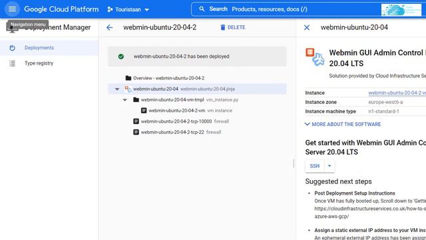This screenshot has width=426, height=240.
Task: Click folder icon of webmin-ubuntu-20-04-vm-tmpl
Action: 136,100
